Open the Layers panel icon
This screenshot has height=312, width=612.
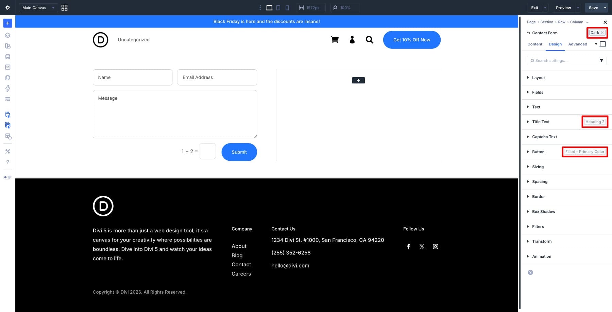[7, 35]
